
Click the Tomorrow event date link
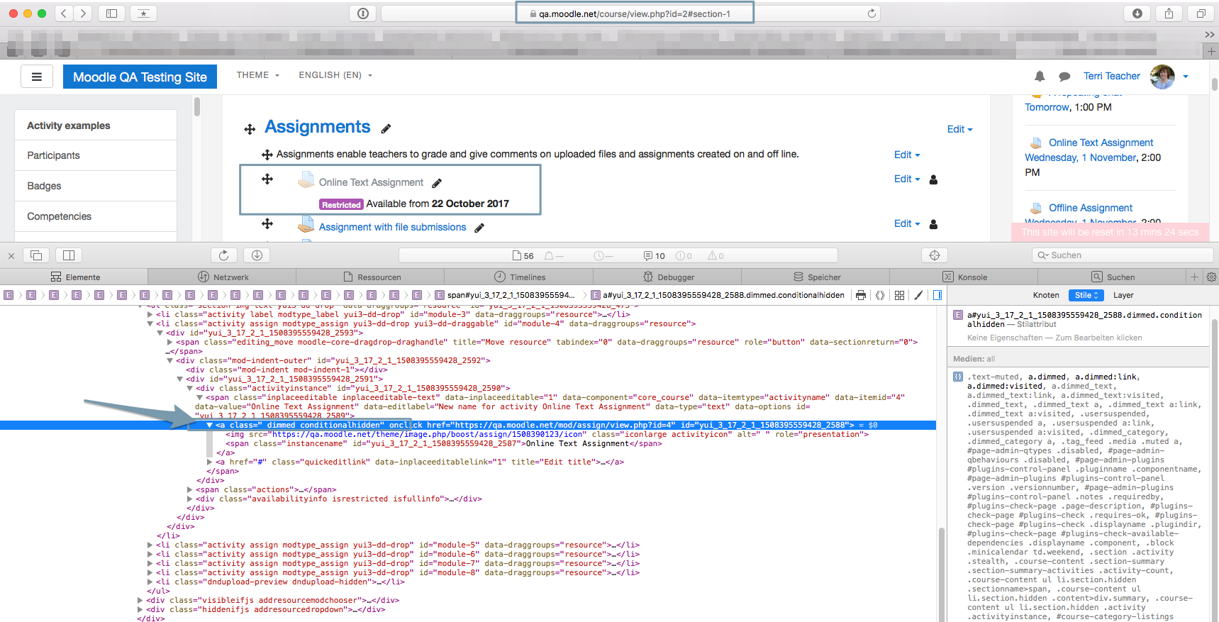1047,107
